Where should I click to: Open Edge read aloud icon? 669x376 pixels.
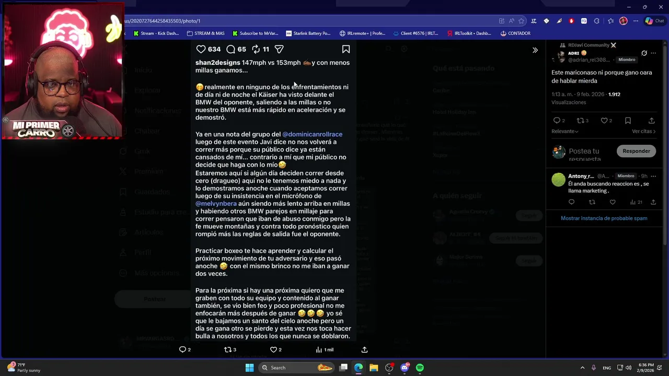pos(511,21)
